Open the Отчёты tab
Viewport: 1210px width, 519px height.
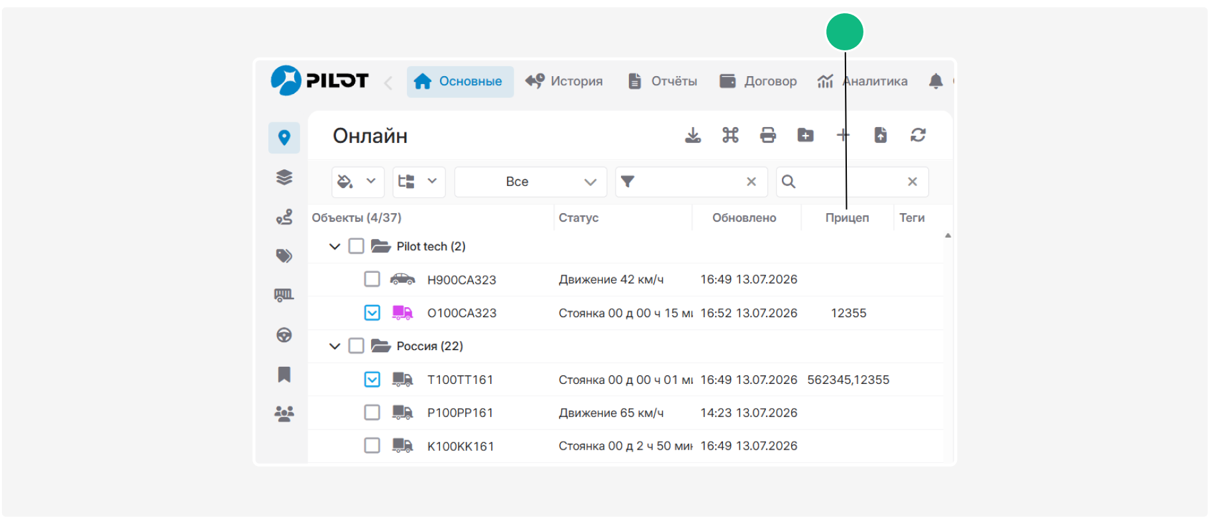662,81
